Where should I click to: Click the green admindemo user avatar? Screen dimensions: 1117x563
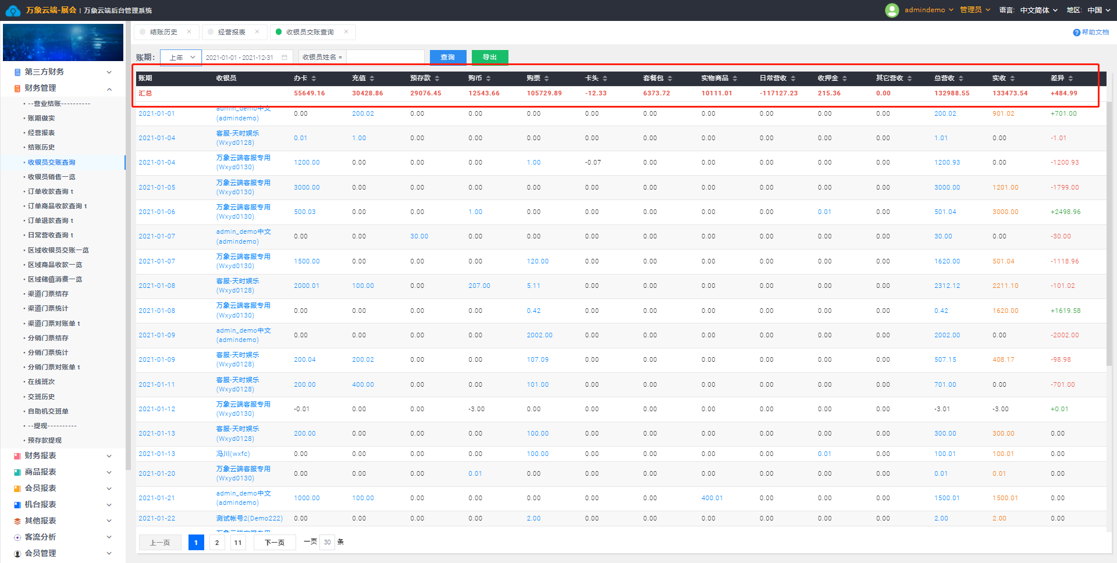(x=891, y=10)
